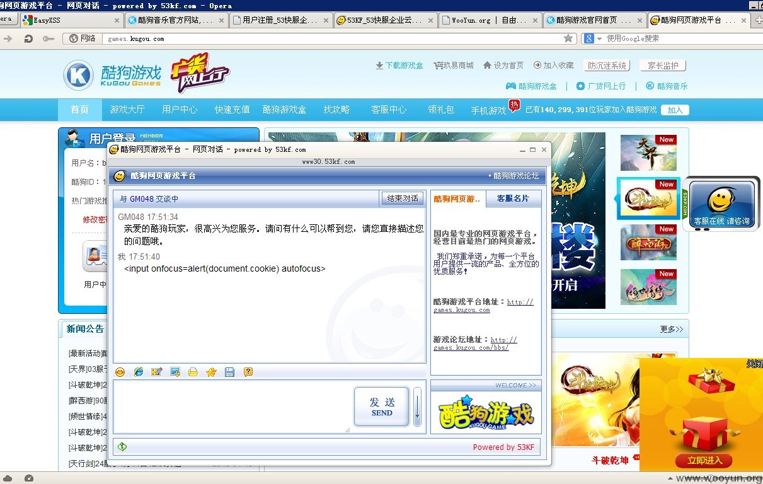The width and height of the screenshot is (763, 484).
Task: Click the Internet Explorer icon in chat toolbar
Action: tap(139, 372)
